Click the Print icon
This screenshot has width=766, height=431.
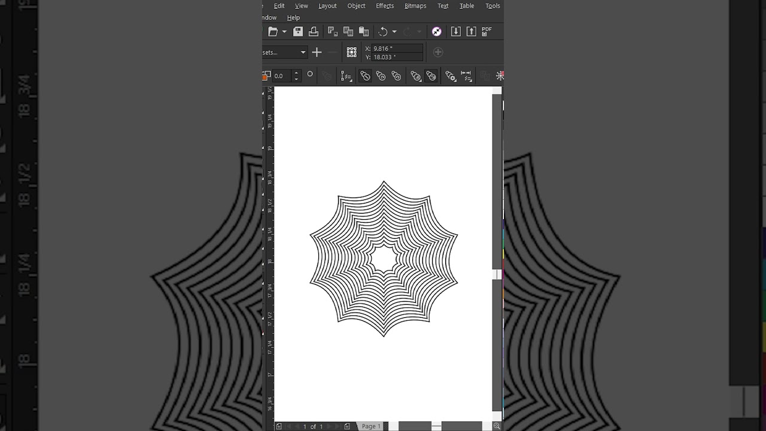(313, 32)
